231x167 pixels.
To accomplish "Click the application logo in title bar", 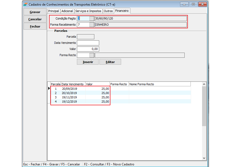I will click(25, 4).
